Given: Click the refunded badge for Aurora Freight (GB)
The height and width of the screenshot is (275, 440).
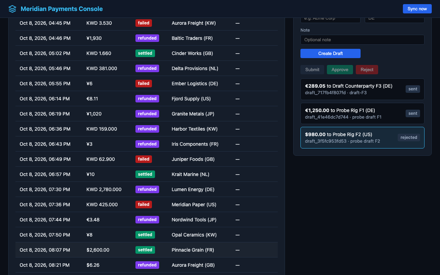Looking at the screenshot, I should point(147,265).
